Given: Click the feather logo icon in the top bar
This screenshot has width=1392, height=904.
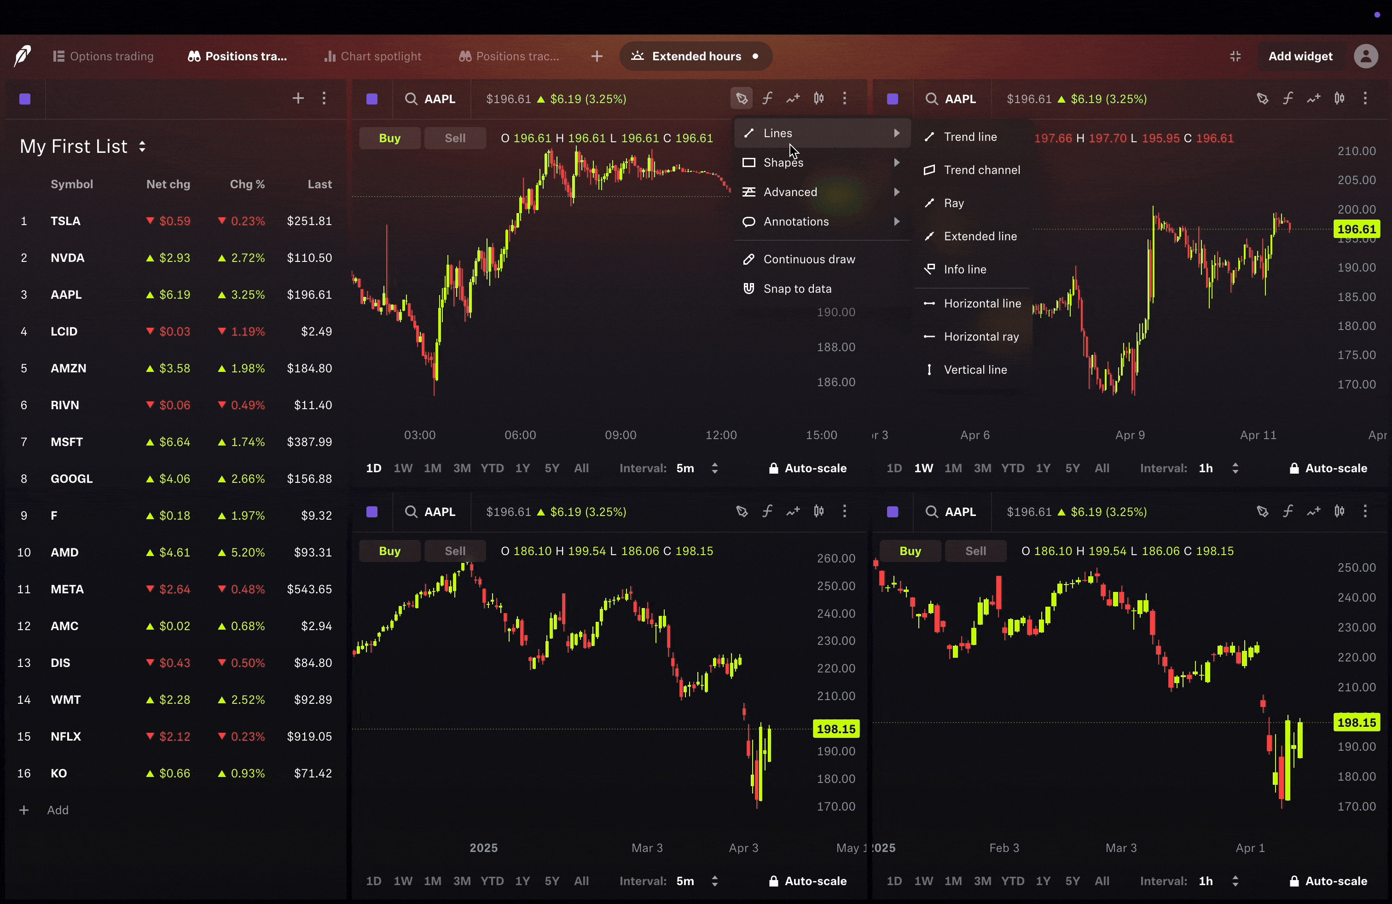Looking at the screenshot, I should tap(22, 56).
